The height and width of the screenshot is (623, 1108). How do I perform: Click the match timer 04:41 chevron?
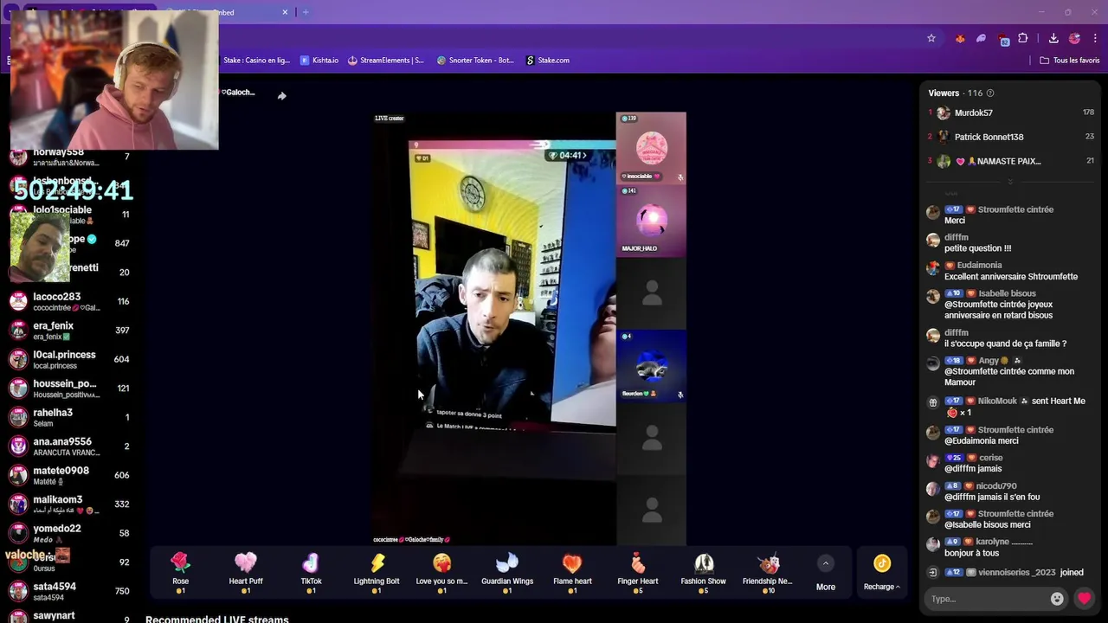click(584, 156)
